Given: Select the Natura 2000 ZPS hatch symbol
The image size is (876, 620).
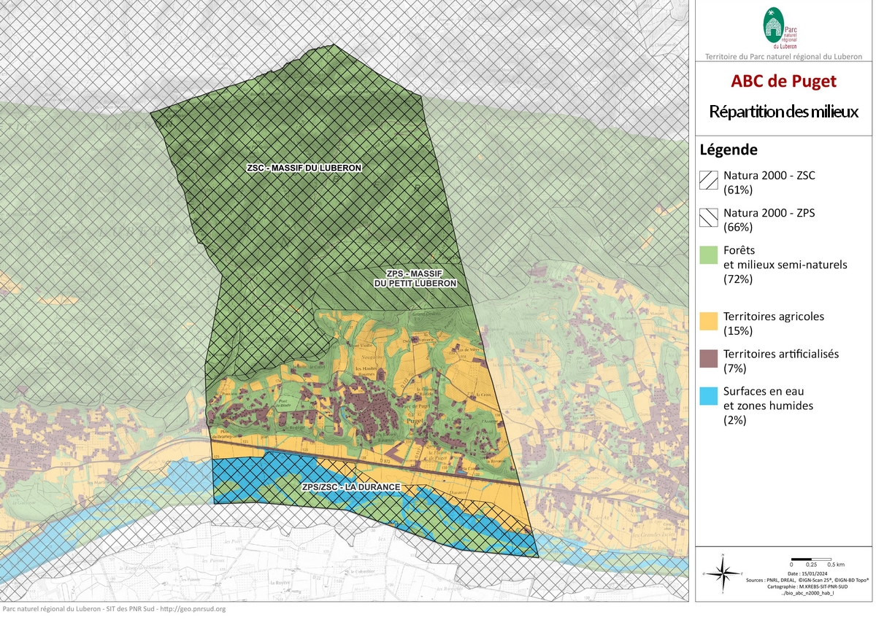Looking at the screenshot, I should pos(710,218).
